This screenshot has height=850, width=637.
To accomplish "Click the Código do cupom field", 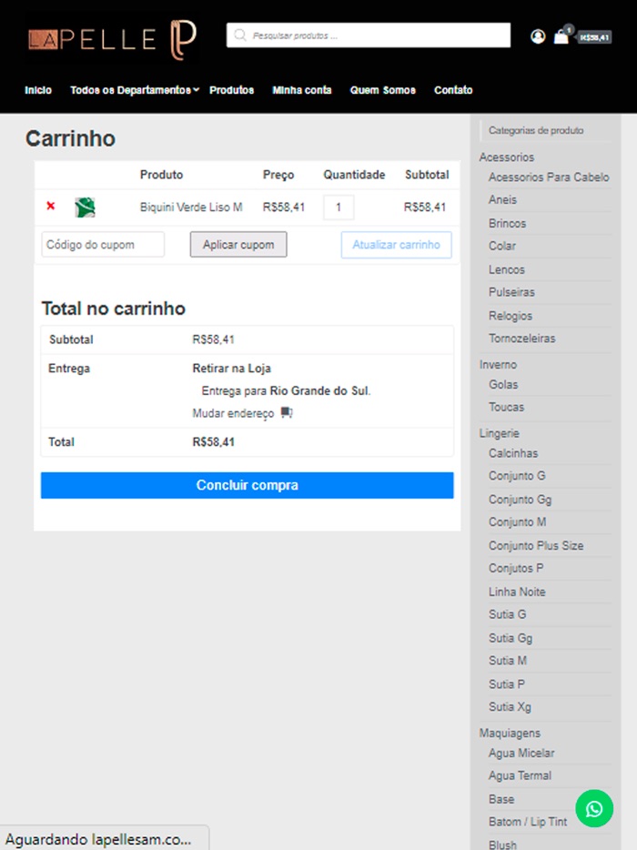I will click(103, 245).
